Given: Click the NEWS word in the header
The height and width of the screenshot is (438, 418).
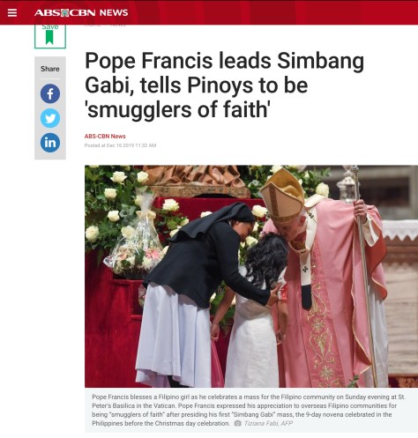Looking at the screenshot, I should pyautogui.click(x=114, y=12).
